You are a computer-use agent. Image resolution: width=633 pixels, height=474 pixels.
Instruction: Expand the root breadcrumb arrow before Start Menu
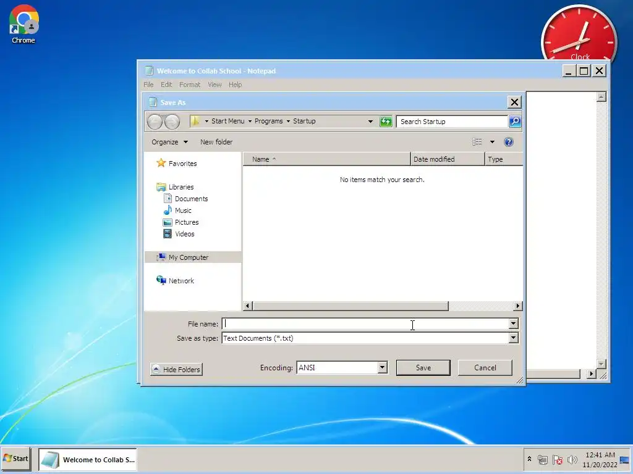click(x=206, y=121)
